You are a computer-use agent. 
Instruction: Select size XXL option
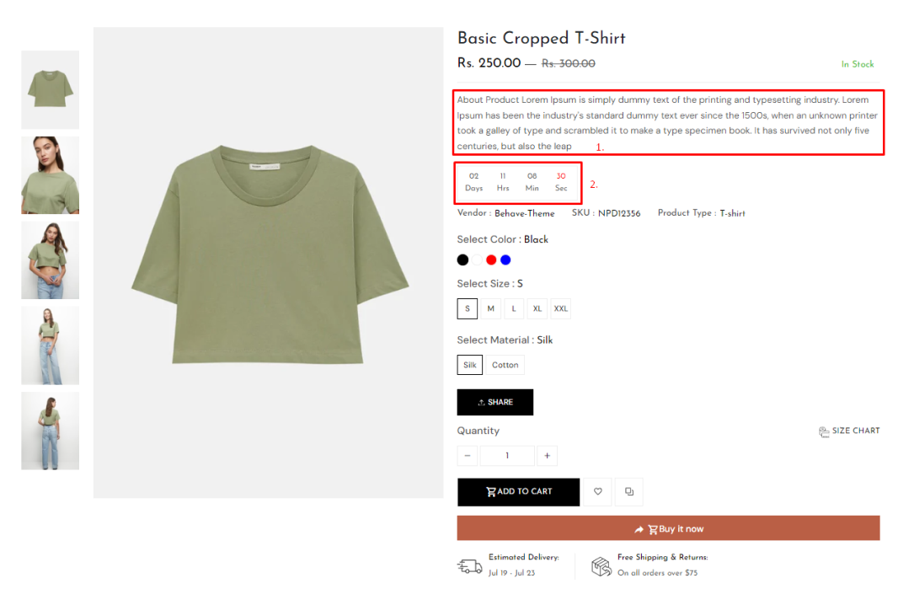point(561,308)
